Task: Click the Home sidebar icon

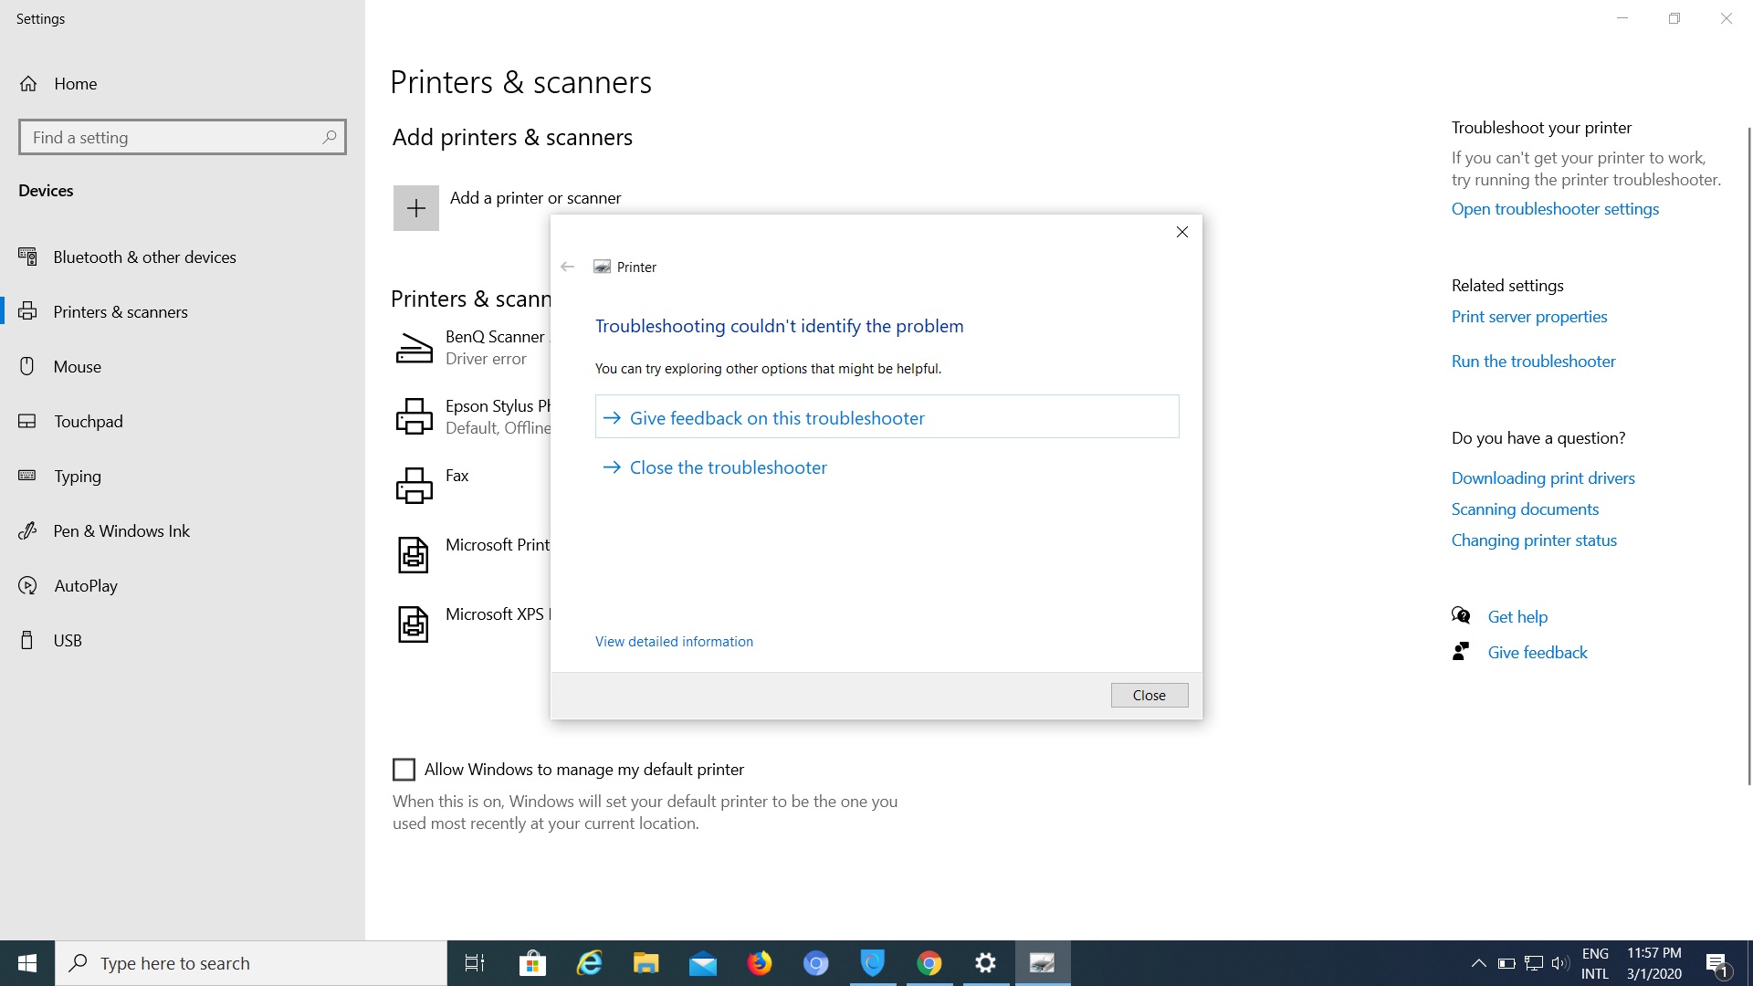Action: coord(29,83)
